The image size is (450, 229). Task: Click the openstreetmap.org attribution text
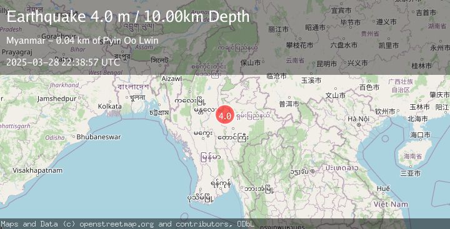coord(117,224)
